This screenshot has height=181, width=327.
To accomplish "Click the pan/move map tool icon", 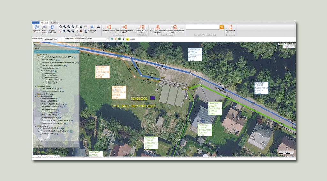I will coord(60,27).
